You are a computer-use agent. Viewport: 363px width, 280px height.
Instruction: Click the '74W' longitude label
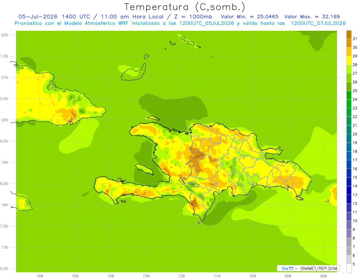point(110,276)
